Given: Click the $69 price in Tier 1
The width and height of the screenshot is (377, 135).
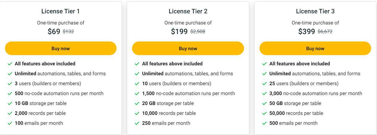Looking at the screenshot, I should pos(54,31).
